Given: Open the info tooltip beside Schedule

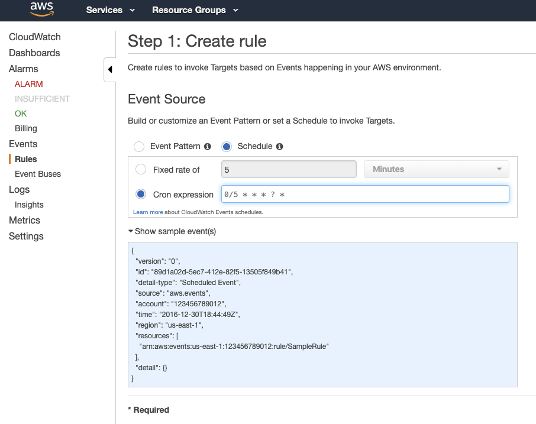Looking at the screenshot, I should click(280, 146).
